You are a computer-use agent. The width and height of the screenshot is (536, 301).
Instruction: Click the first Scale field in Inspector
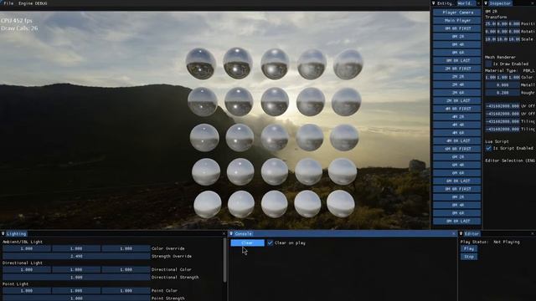(x=491, y=39)
